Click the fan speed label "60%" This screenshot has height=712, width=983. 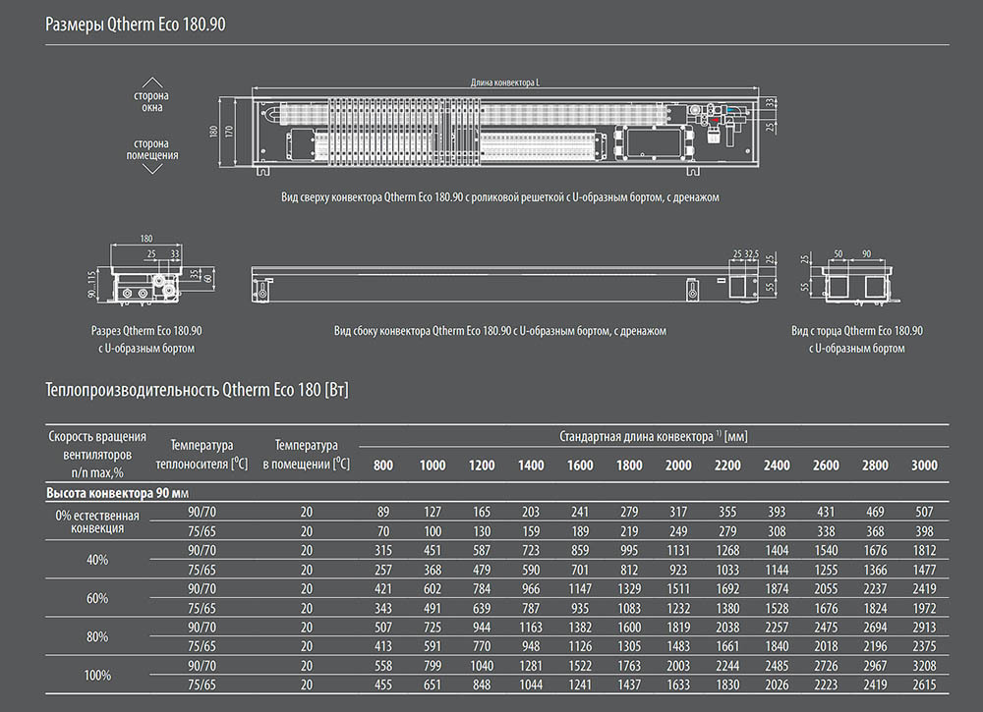pos(97,599)
